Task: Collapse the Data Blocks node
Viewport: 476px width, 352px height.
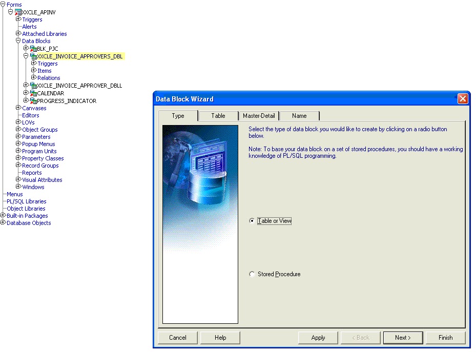Action: pos(18,40)
